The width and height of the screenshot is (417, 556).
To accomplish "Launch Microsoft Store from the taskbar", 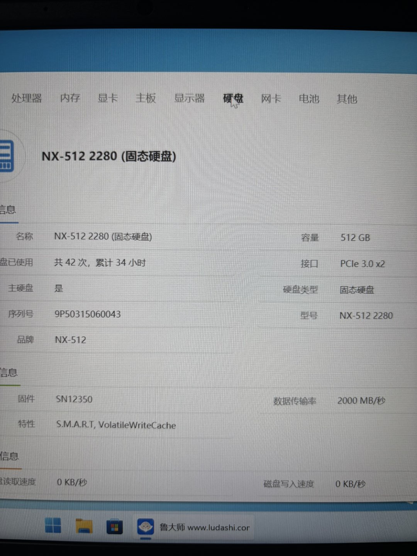I will (114, 527).
